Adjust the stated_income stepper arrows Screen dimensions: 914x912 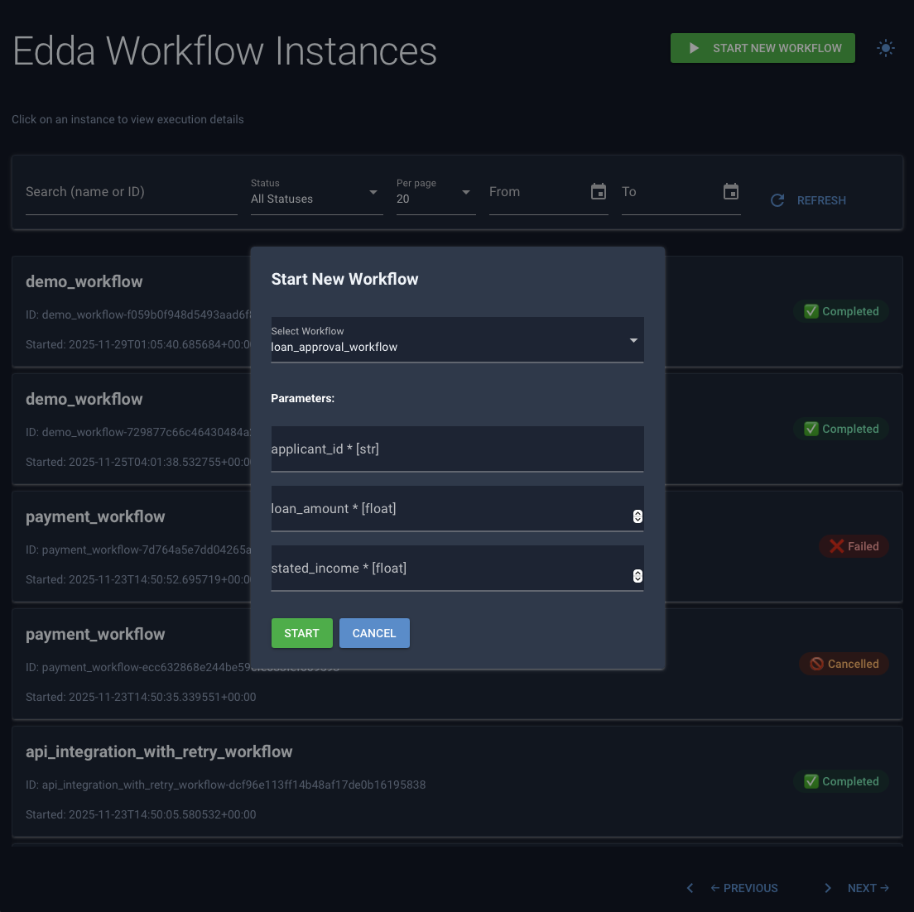pos(637,576)
